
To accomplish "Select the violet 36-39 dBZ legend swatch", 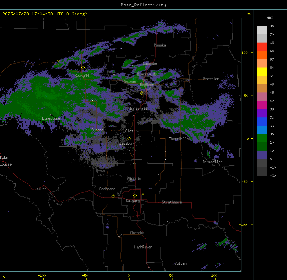I will click(x=262, y=113).
